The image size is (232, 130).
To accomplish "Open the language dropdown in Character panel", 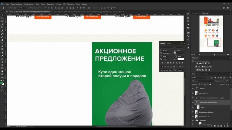I will pos(167,70).
